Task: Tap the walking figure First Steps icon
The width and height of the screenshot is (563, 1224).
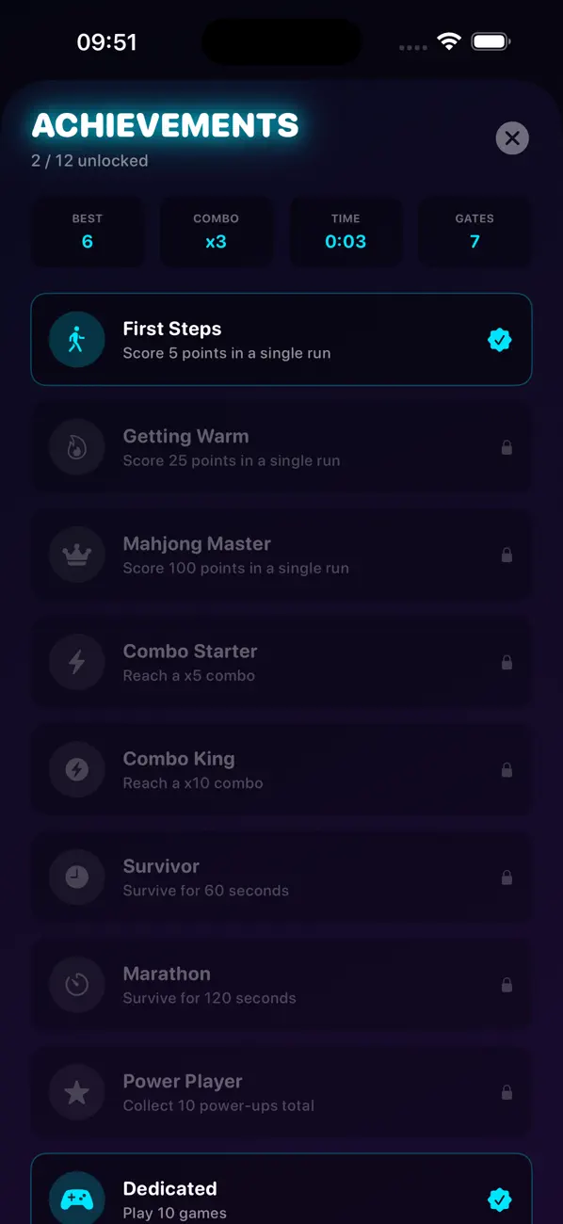Action: 76,340
